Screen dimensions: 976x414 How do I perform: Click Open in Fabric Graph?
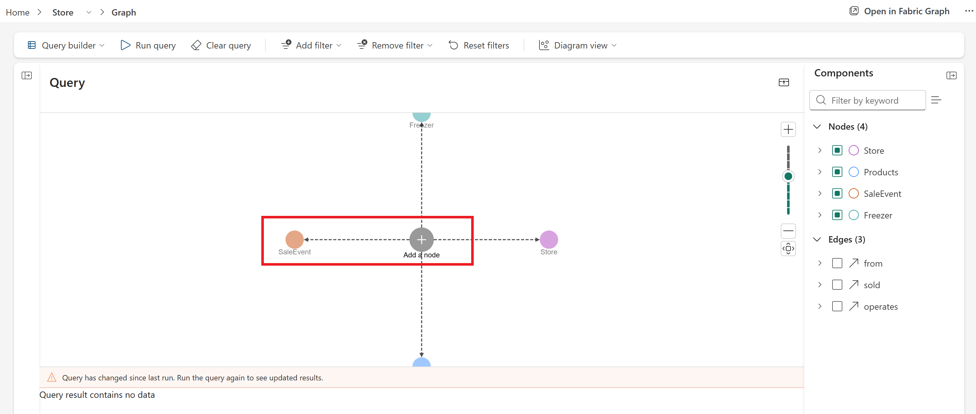(x=899, y=11)
